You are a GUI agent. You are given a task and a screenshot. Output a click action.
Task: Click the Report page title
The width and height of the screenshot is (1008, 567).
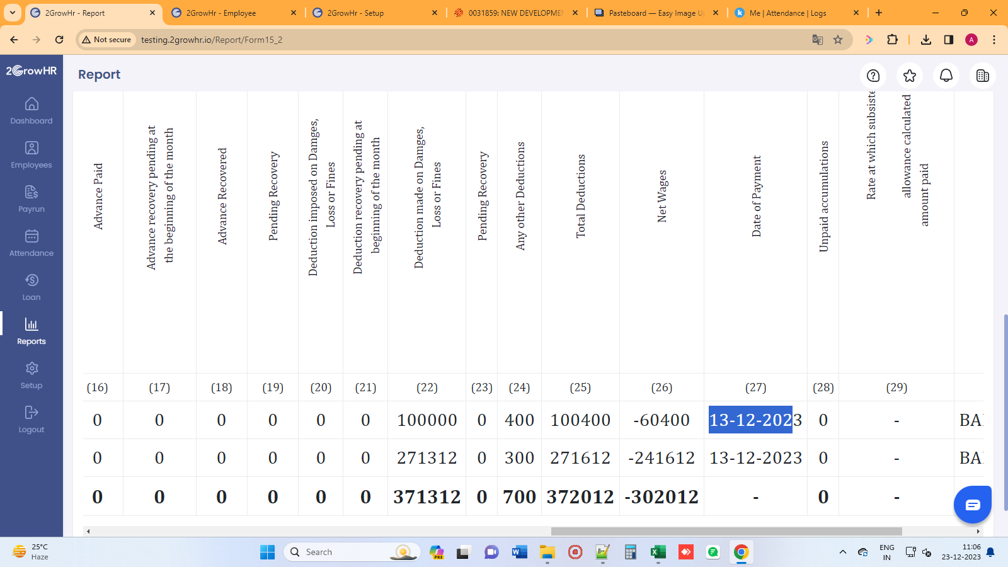[99, 74]
